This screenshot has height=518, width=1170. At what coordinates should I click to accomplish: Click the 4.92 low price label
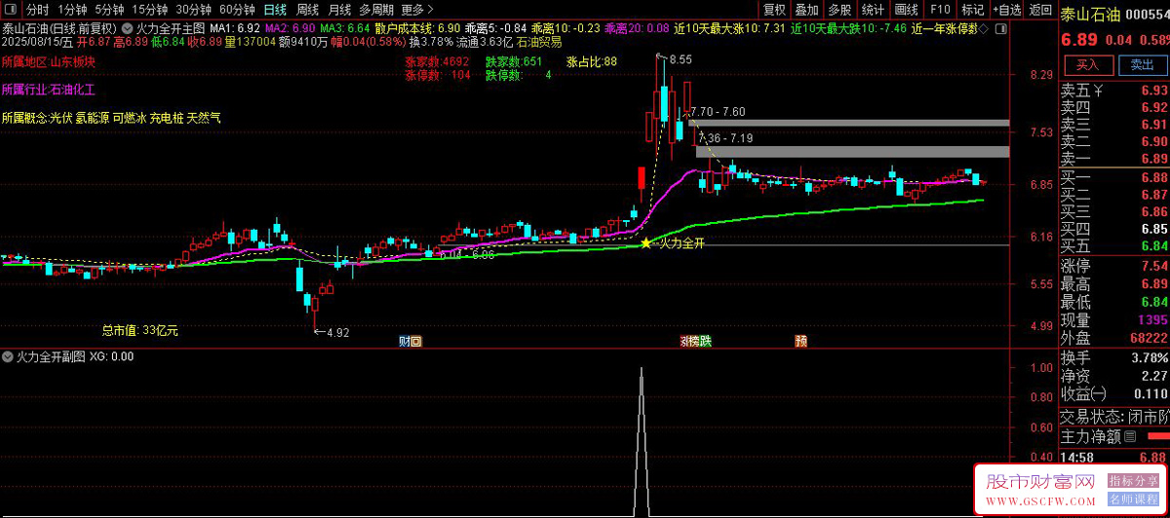point(337,333)
